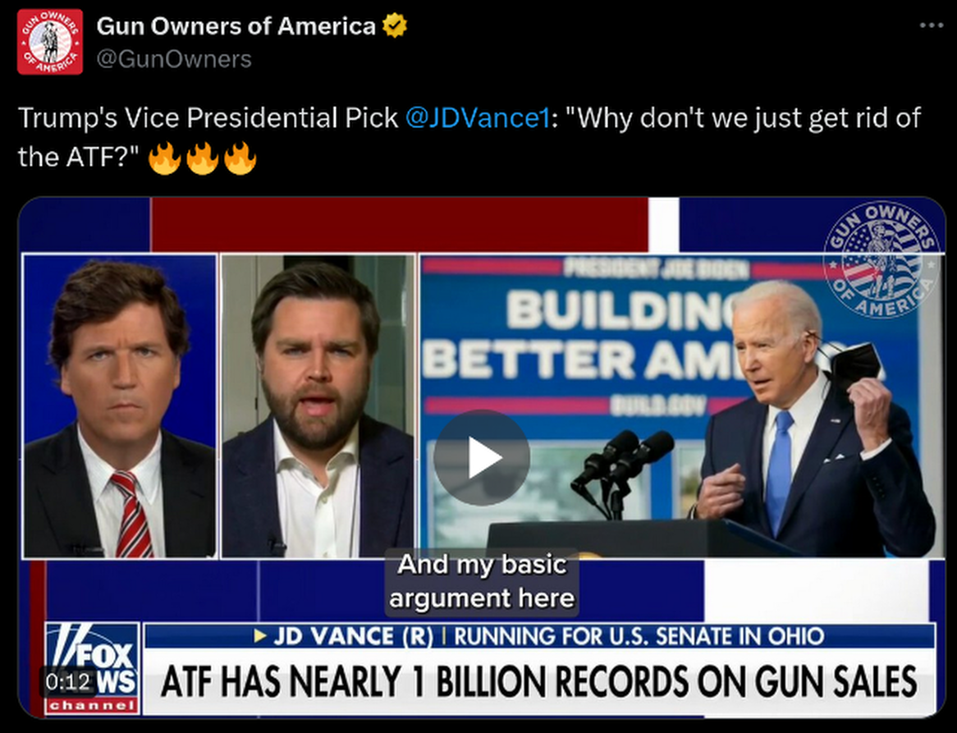
Task: Play the video using the center play button
Action: [x=482, y=457]
